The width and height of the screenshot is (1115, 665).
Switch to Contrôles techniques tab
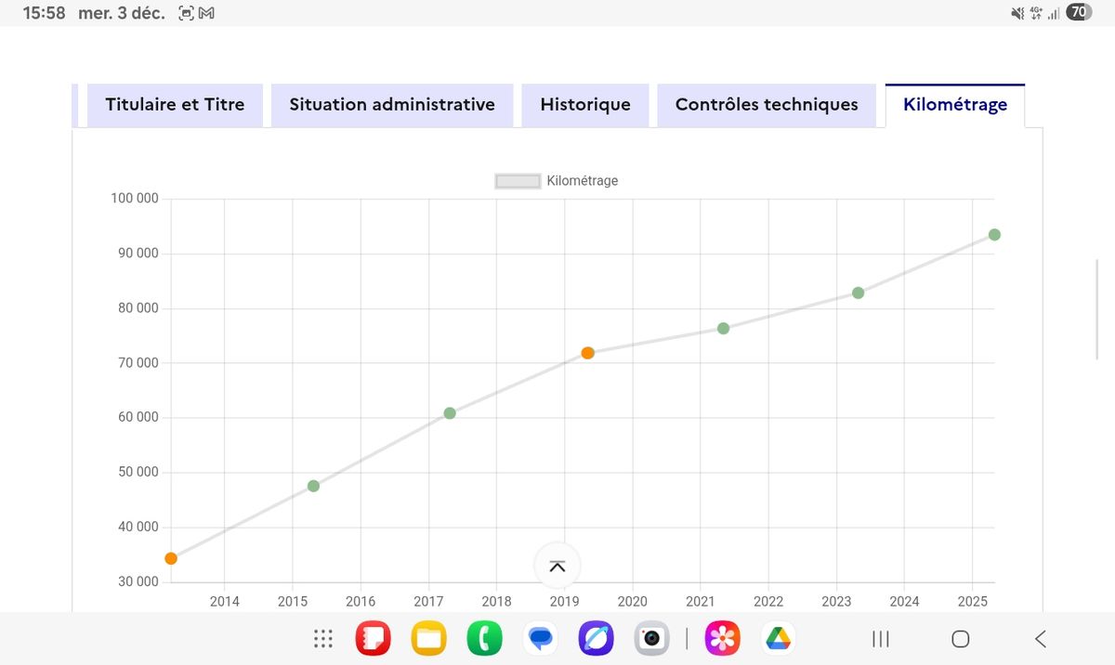pyautogui.click(x=767, y=105)
